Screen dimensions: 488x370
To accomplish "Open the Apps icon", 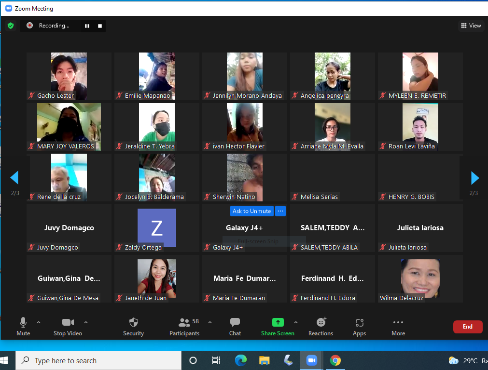I will point(359,323).
